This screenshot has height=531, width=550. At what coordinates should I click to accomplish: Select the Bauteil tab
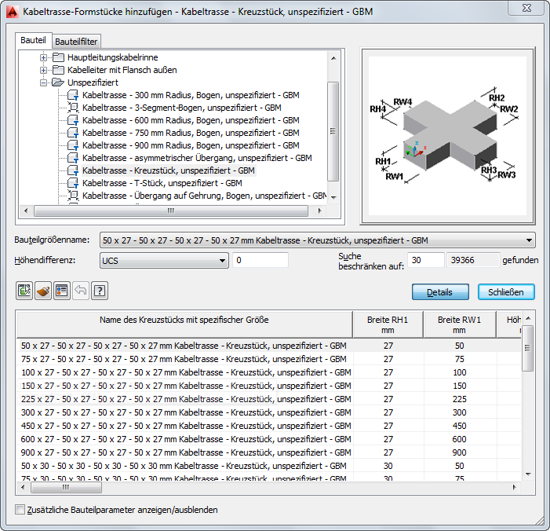33,40
